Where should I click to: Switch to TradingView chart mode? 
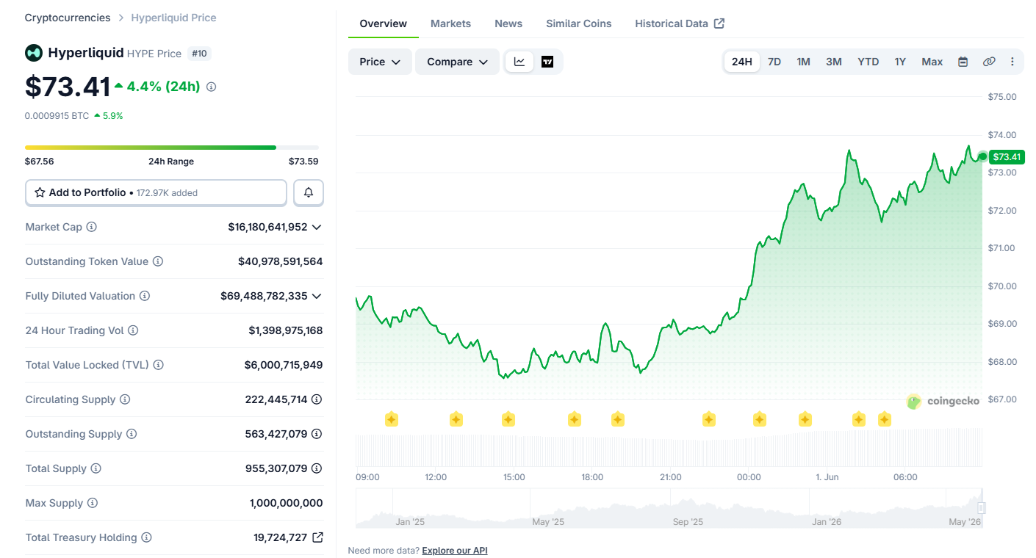[547, 62]
